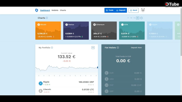Click the info icon beside Fiat Wallets
This screenshot has width=182, height=102.
pyautogui.click(x=118, y=48)
